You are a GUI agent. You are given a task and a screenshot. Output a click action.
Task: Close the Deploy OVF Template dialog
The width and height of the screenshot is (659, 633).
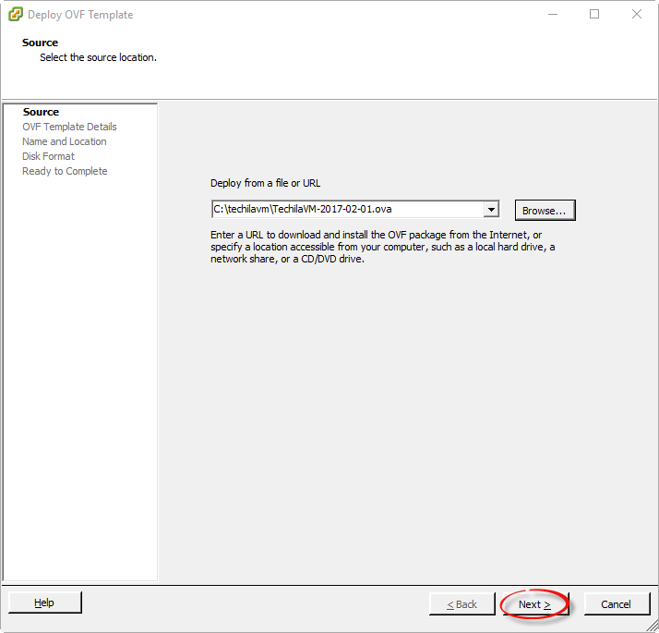[637, 15]
